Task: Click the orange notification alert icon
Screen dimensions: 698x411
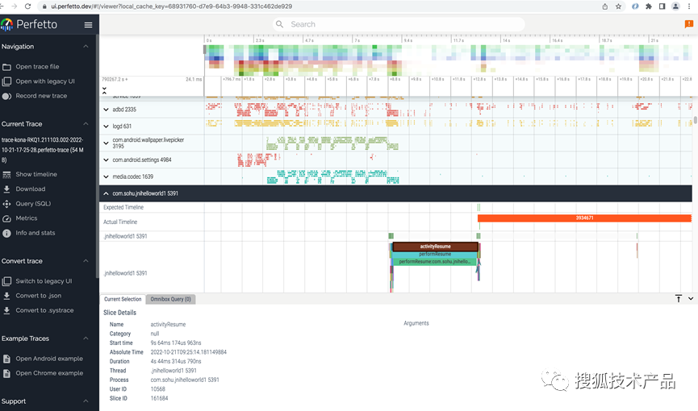Action: click(x=688, y=24)
